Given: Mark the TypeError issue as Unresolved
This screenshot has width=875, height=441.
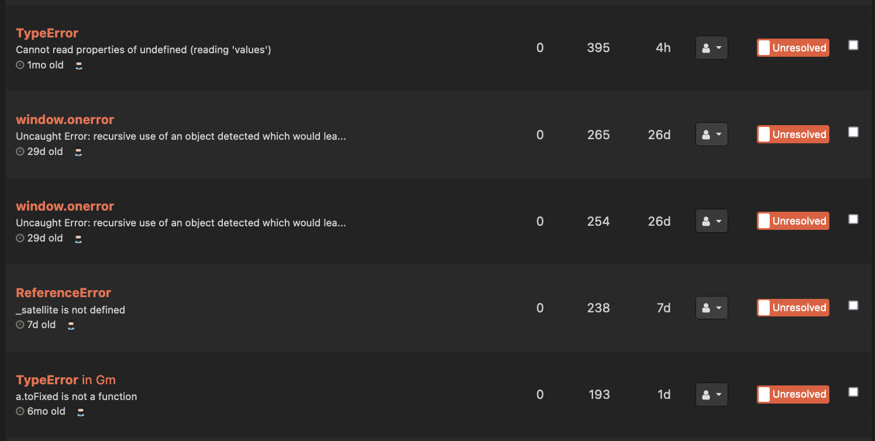Looking at the screenshot, I should [x=793, y=47].
